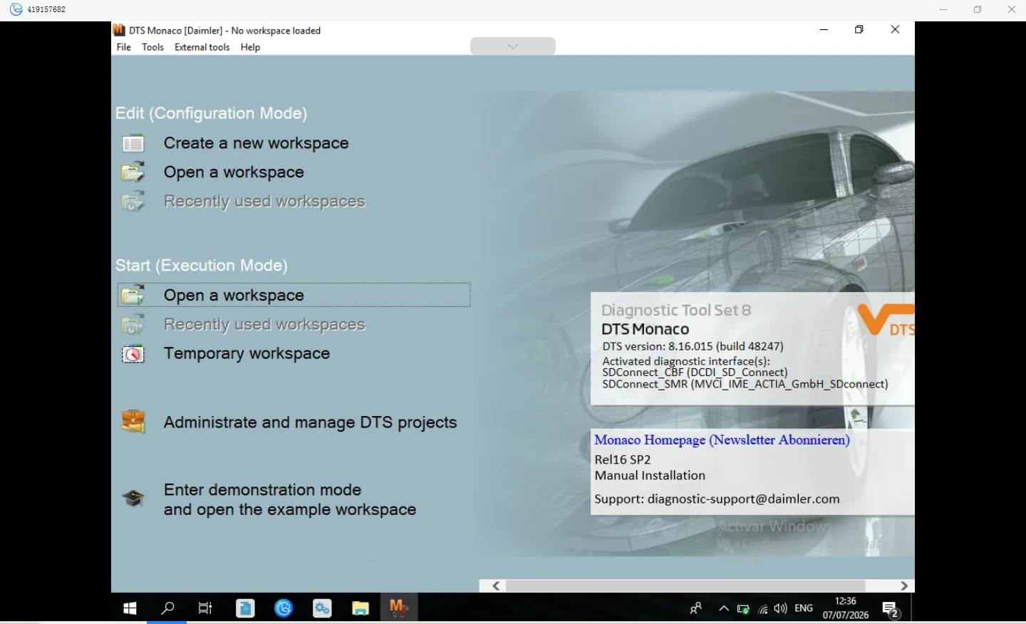Click the DTS version 8.16.015 text
The width and height of the screenshot is (1026, 624).
[x=693, y=346]
